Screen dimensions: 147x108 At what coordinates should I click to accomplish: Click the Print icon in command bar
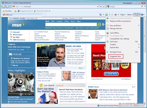coord(116,15)
